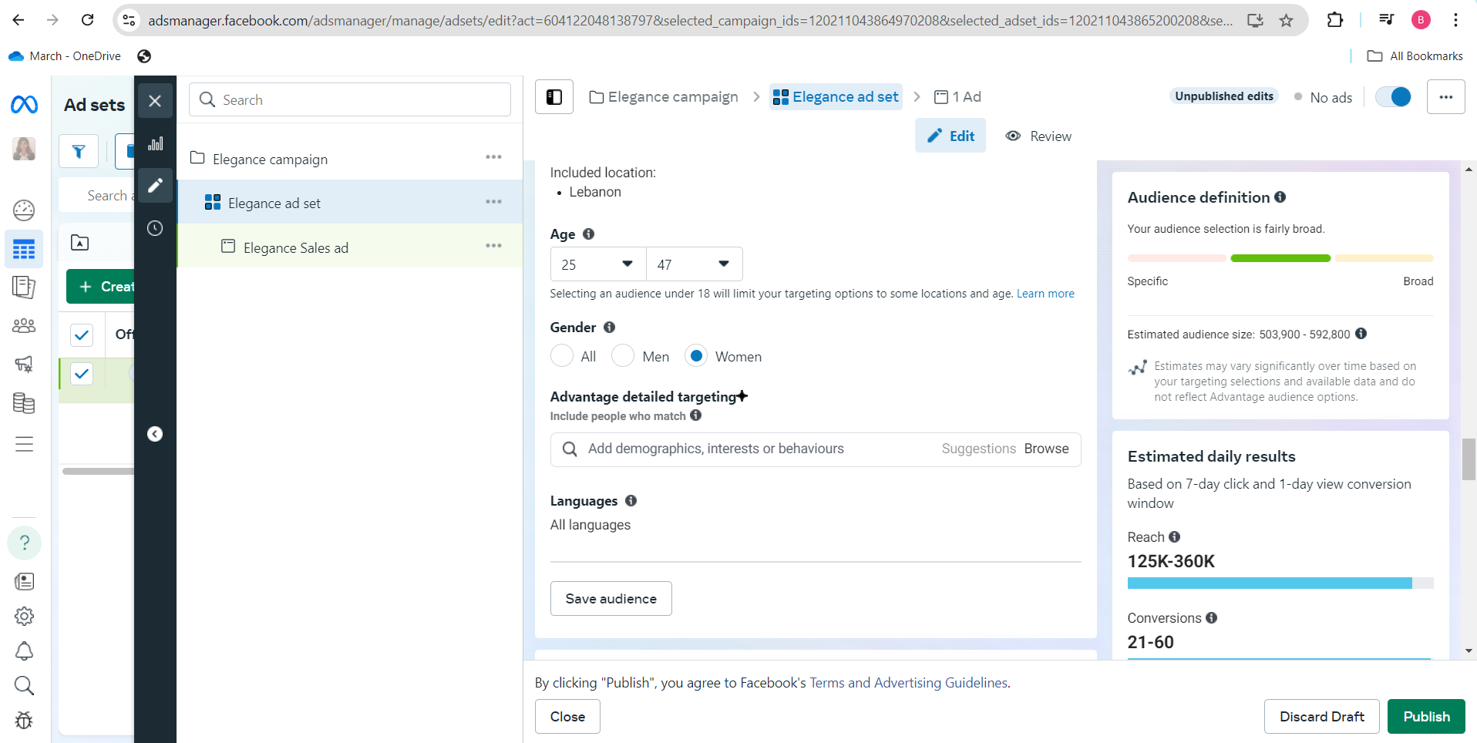Open Elegance Sales ad options ellipsis
1477x743 pixels.
tap(493, 246)
